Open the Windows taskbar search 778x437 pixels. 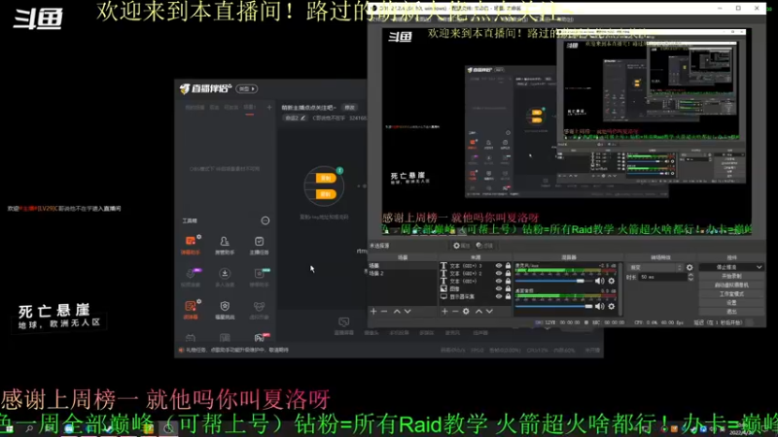click(x=29, y=428)
